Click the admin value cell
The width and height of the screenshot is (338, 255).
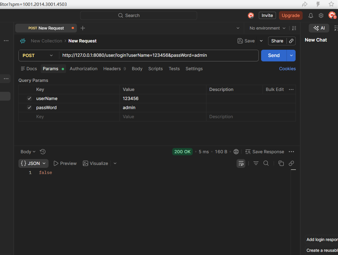[163, 108]
